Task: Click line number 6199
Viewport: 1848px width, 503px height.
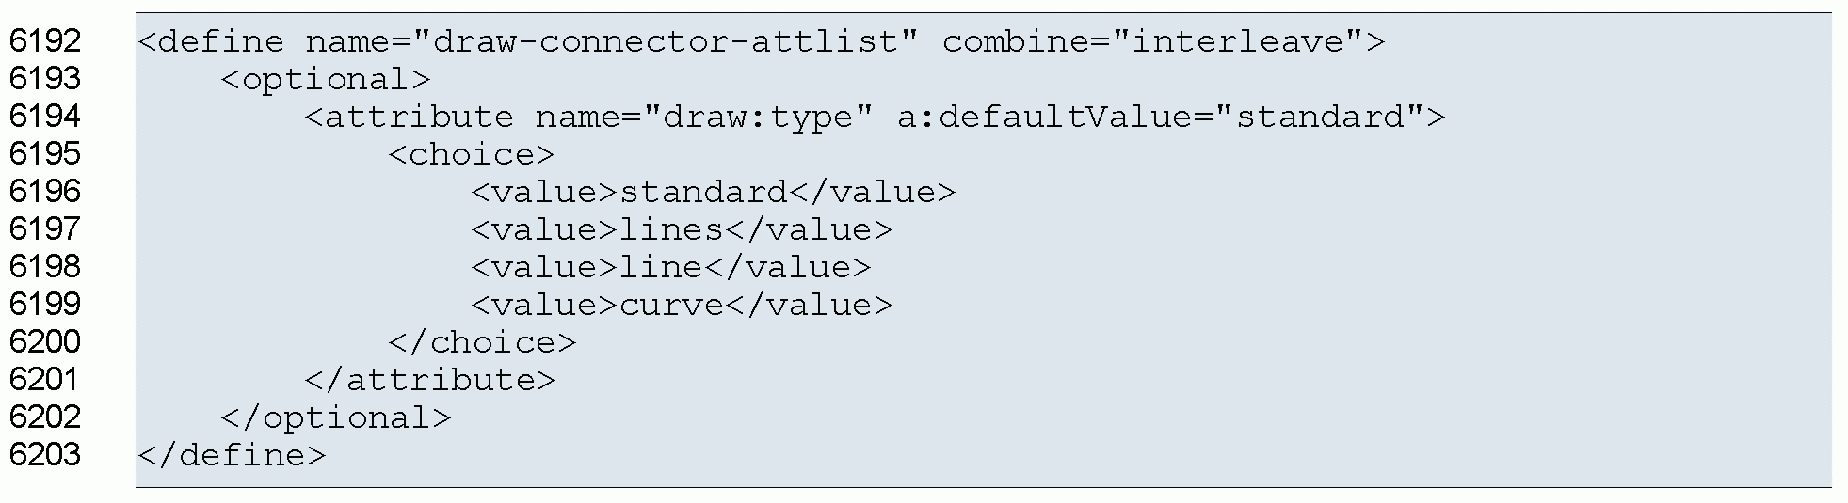Action: [x=45, y=305]
